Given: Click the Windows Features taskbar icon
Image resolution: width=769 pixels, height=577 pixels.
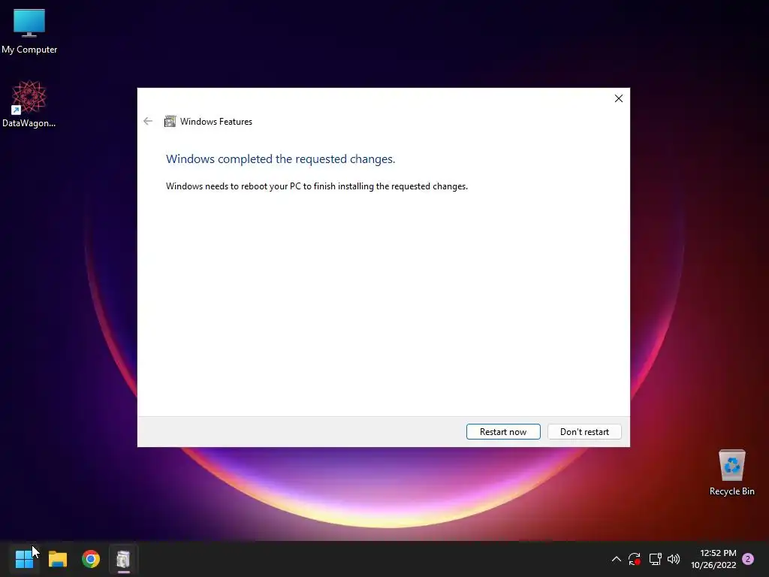Looking at the screenshot, I should (124, 559).
